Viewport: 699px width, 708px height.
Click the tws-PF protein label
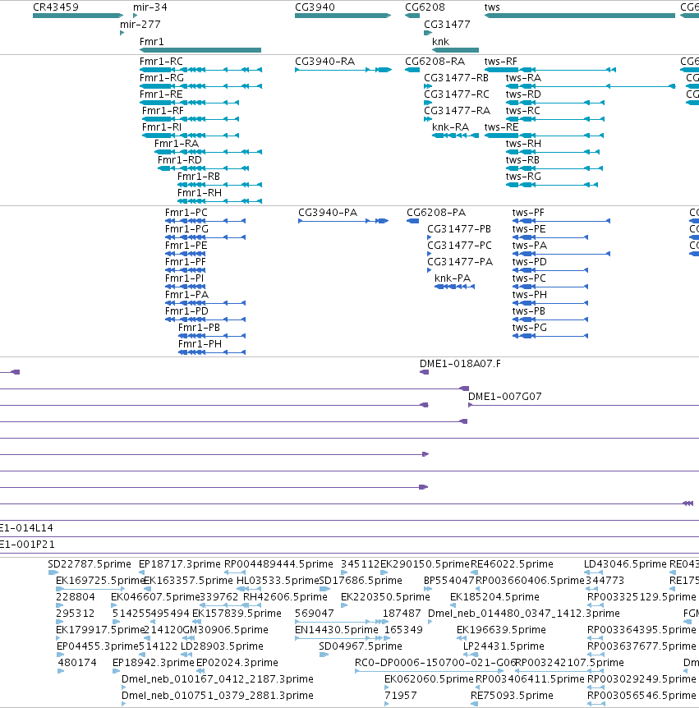click(x=528, y=213)
